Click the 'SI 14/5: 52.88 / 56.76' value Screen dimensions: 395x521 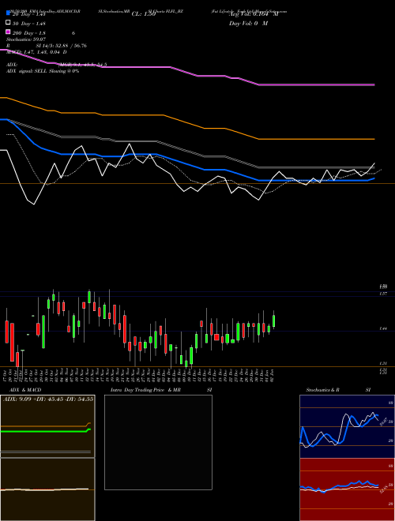[62, 46]
